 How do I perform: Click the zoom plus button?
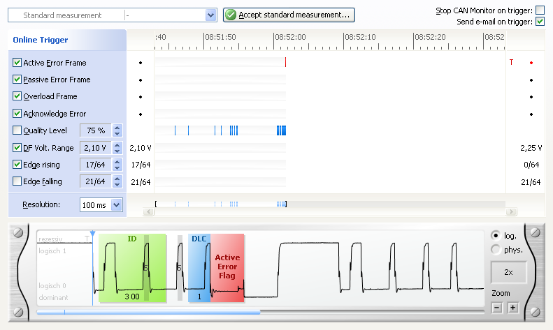512,307
